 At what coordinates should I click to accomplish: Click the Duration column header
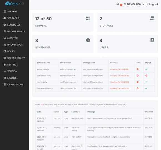149,112
